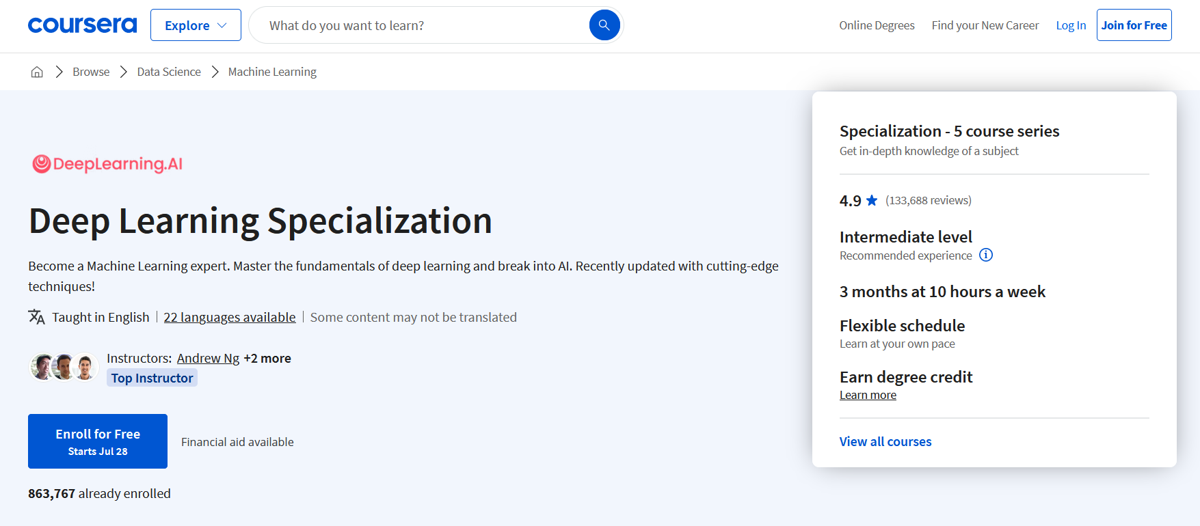Click the third instructor avatar photo
1200x526 pixels.
pos(85,367)
